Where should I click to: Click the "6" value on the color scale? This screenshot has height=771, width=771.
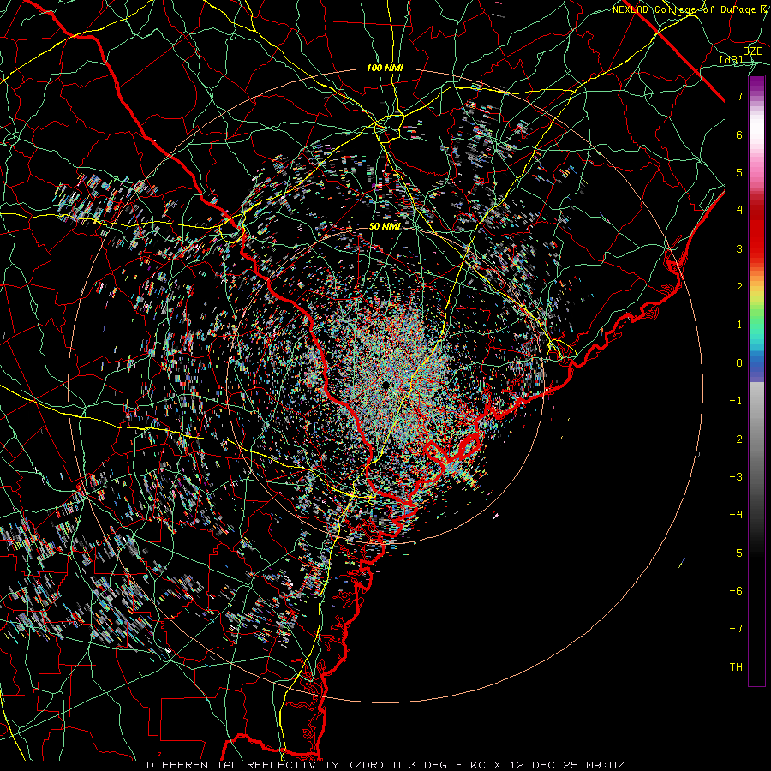pyautogui.click(x=739, y=134)
